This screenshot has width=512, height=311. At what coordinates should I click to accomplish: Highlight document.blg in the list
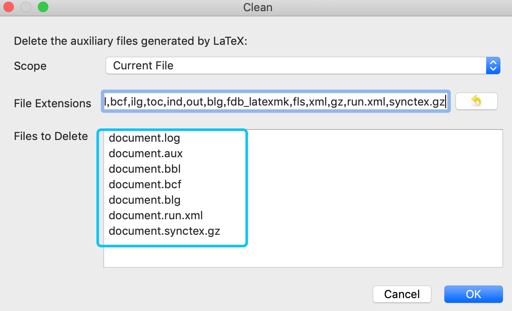(x=144, y=200)
